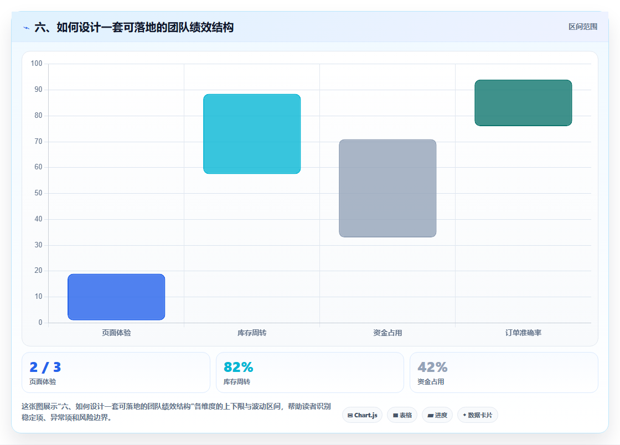Open the 2 / 3 页面体验 stat card
Screen dimensions: 620x445
pyautogui.click(x=116, y=372)
